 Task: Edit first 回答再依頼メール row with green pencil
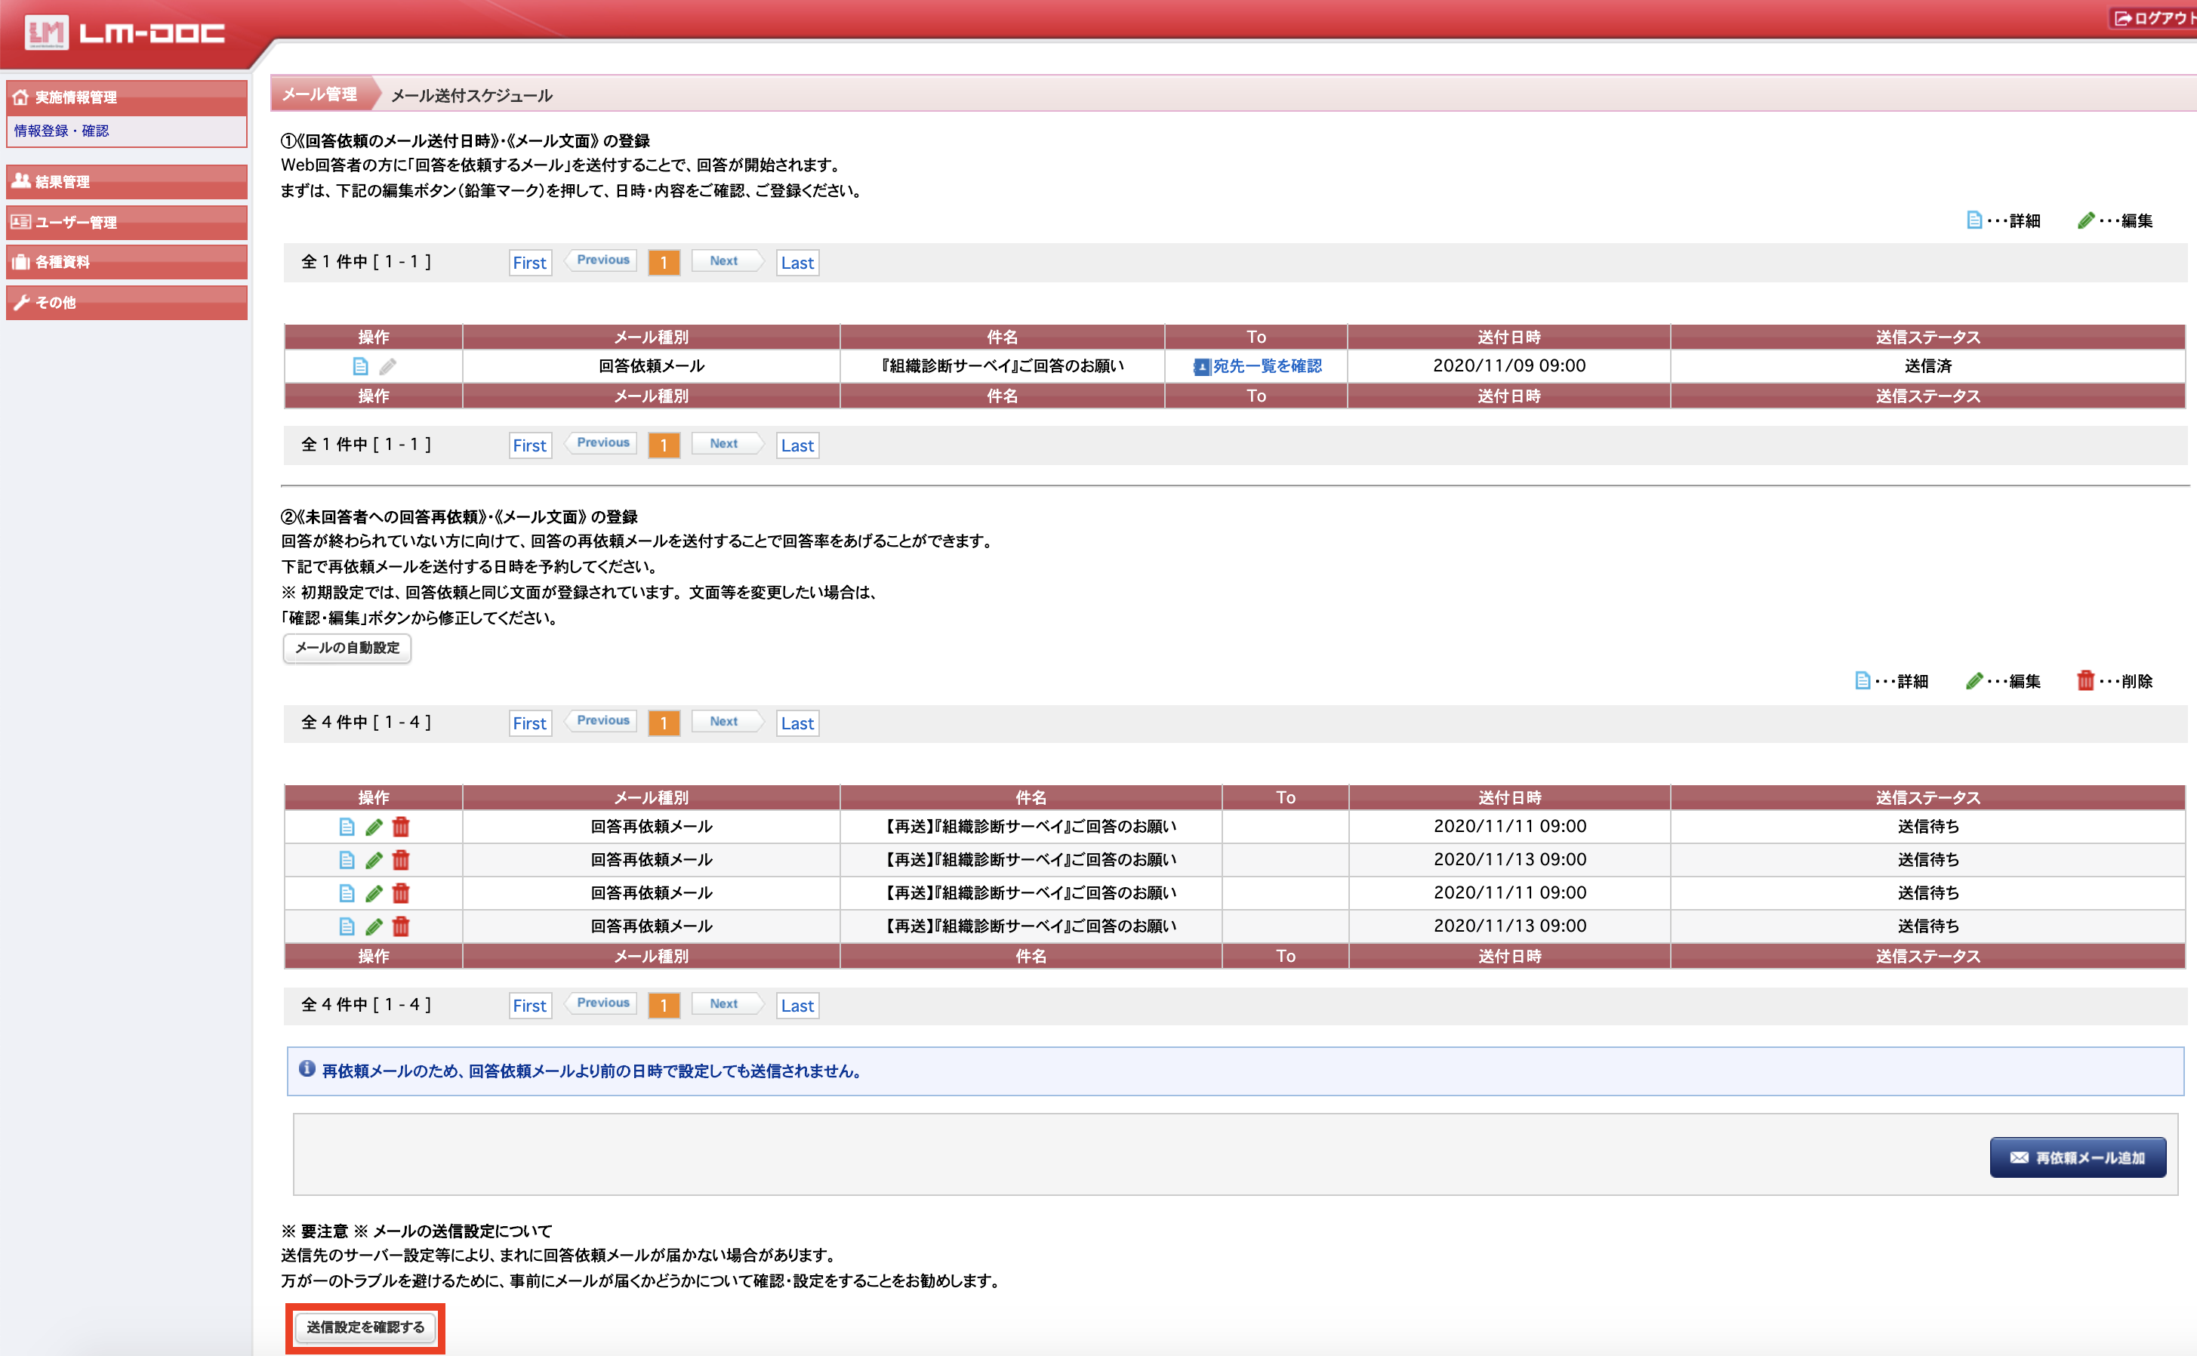374,827
